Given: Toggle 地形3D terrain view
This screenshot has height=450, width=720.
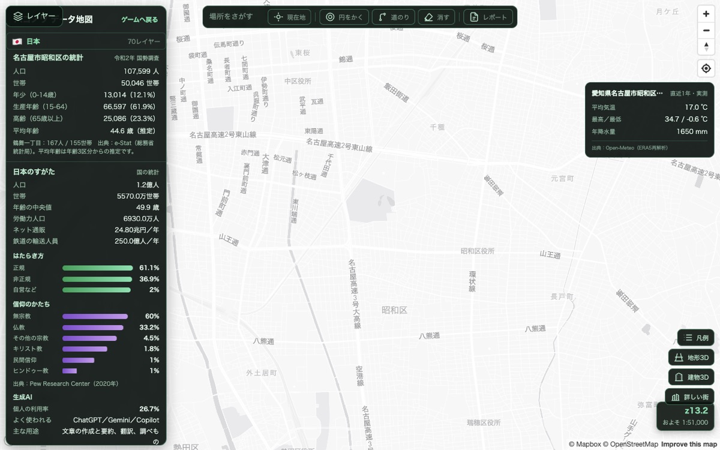Looking at the screenshot, I should point(691,358).
